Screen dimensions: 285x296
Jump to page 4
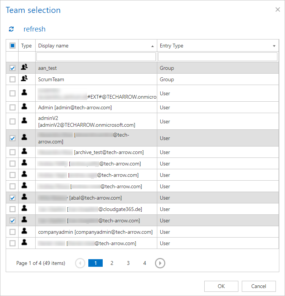[144, 263]
